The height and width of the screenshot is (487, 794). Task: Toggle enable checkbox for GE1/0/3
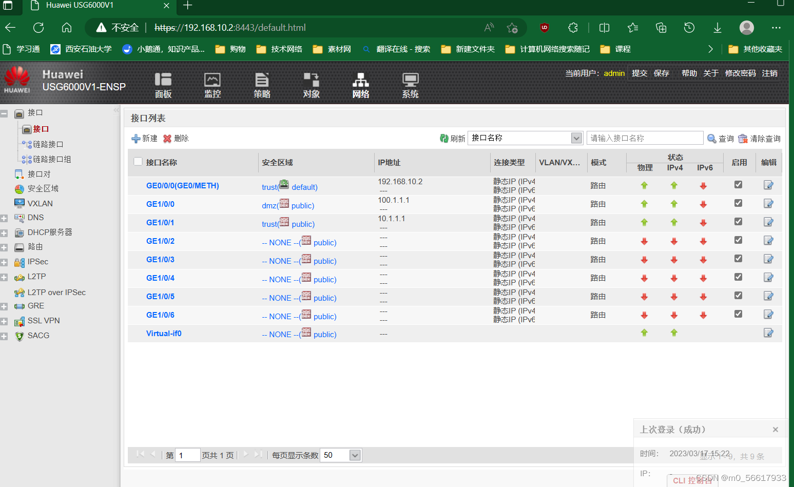point(738,258)
